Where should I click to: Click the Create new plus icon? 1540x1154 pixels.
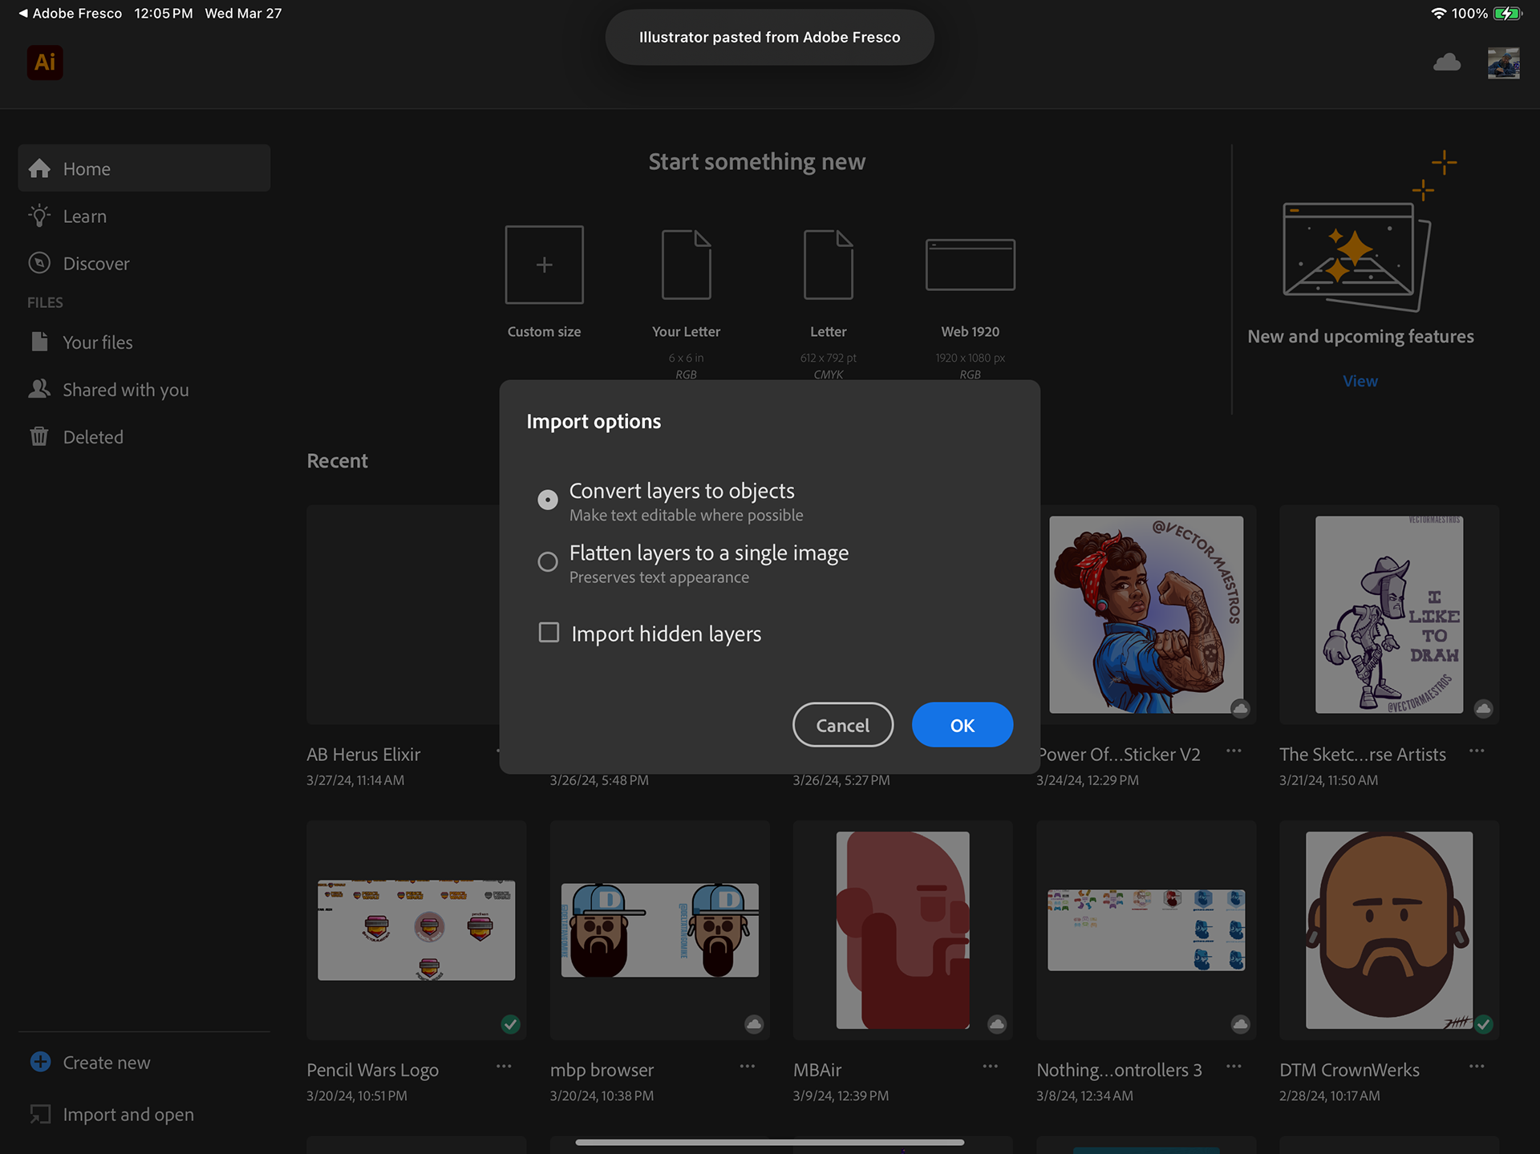(40, 1062)
